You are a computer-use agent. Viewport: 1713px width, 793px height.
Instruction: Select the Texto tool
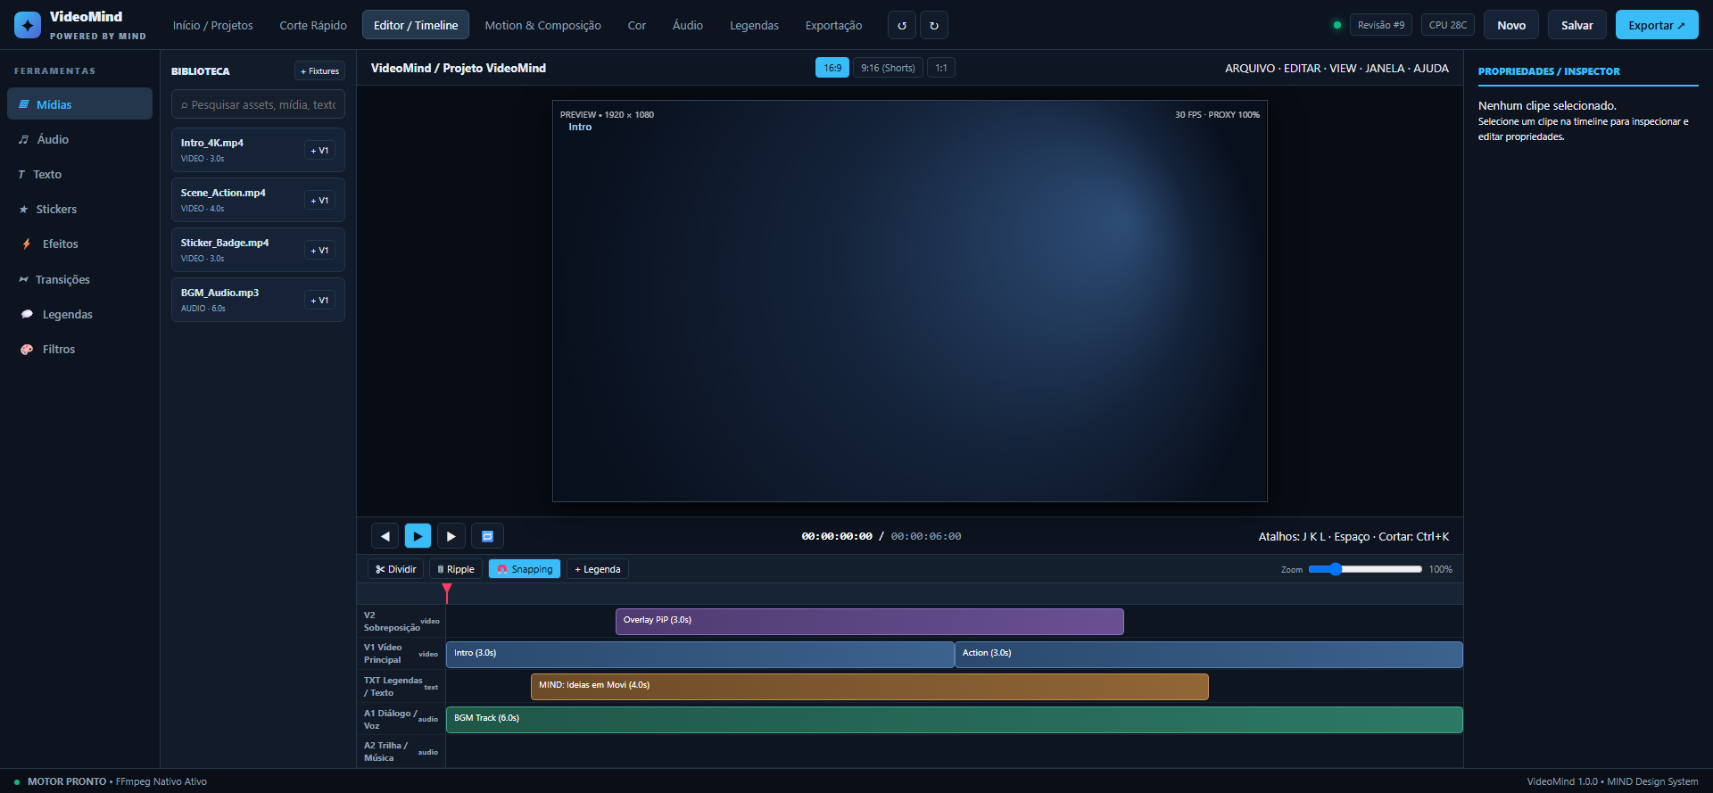79,174
